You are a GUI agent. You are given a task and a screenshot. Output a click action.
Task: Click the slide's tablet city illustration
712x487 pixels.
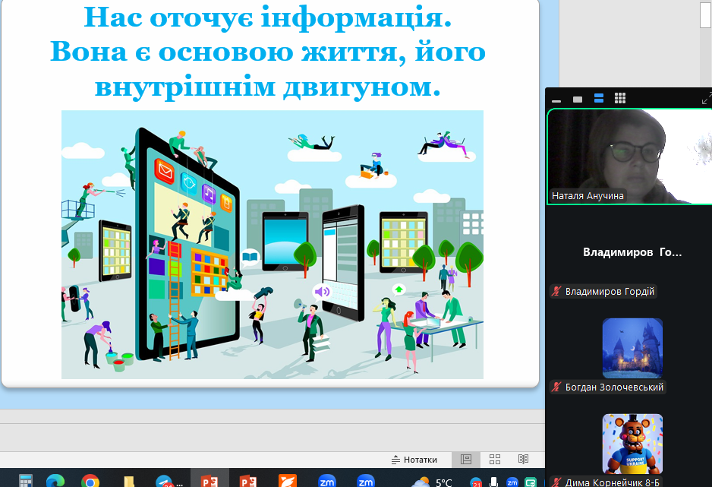coord(272,244)
